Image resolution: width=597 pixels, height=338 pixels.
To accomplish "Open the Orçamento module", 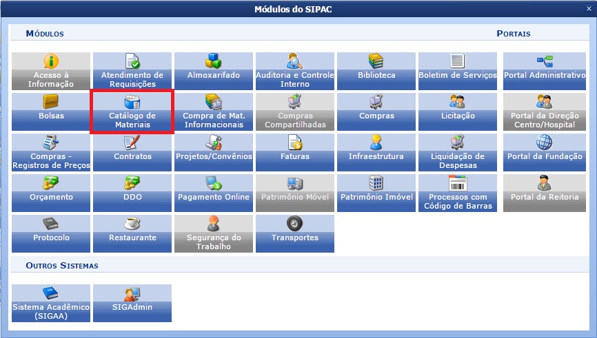I will (x=51, y=193).
